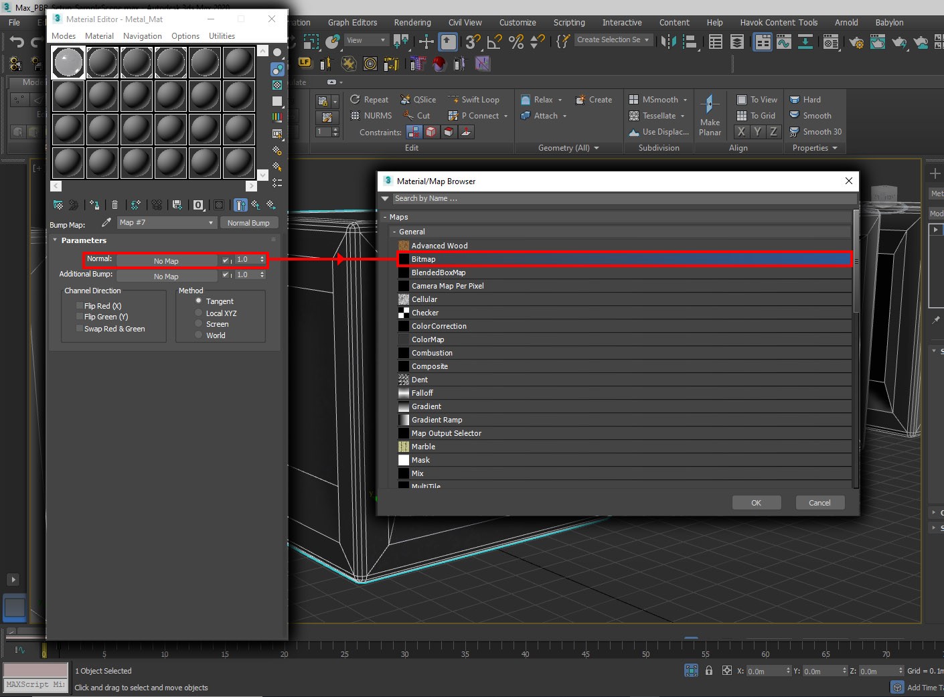Open the Get Material browser
The height and width of the screenshot is (697, 944).
(x=58, y=204)
